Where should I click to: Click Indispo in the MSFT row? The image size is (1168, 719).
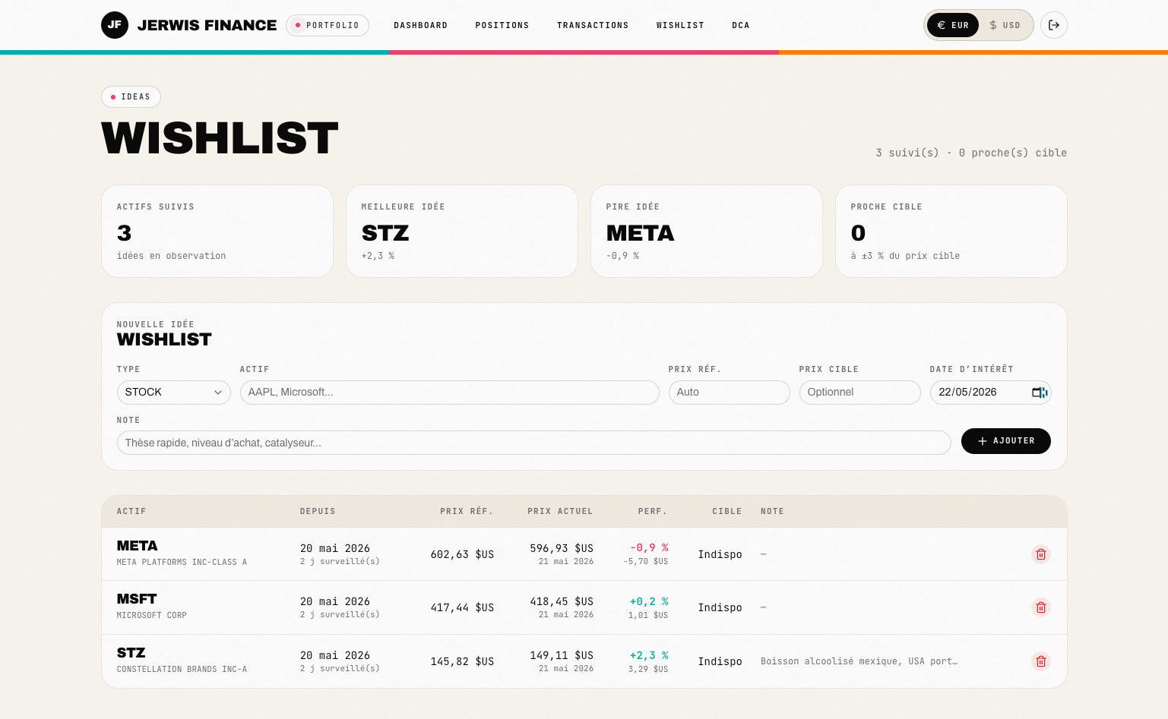(720, 608)
